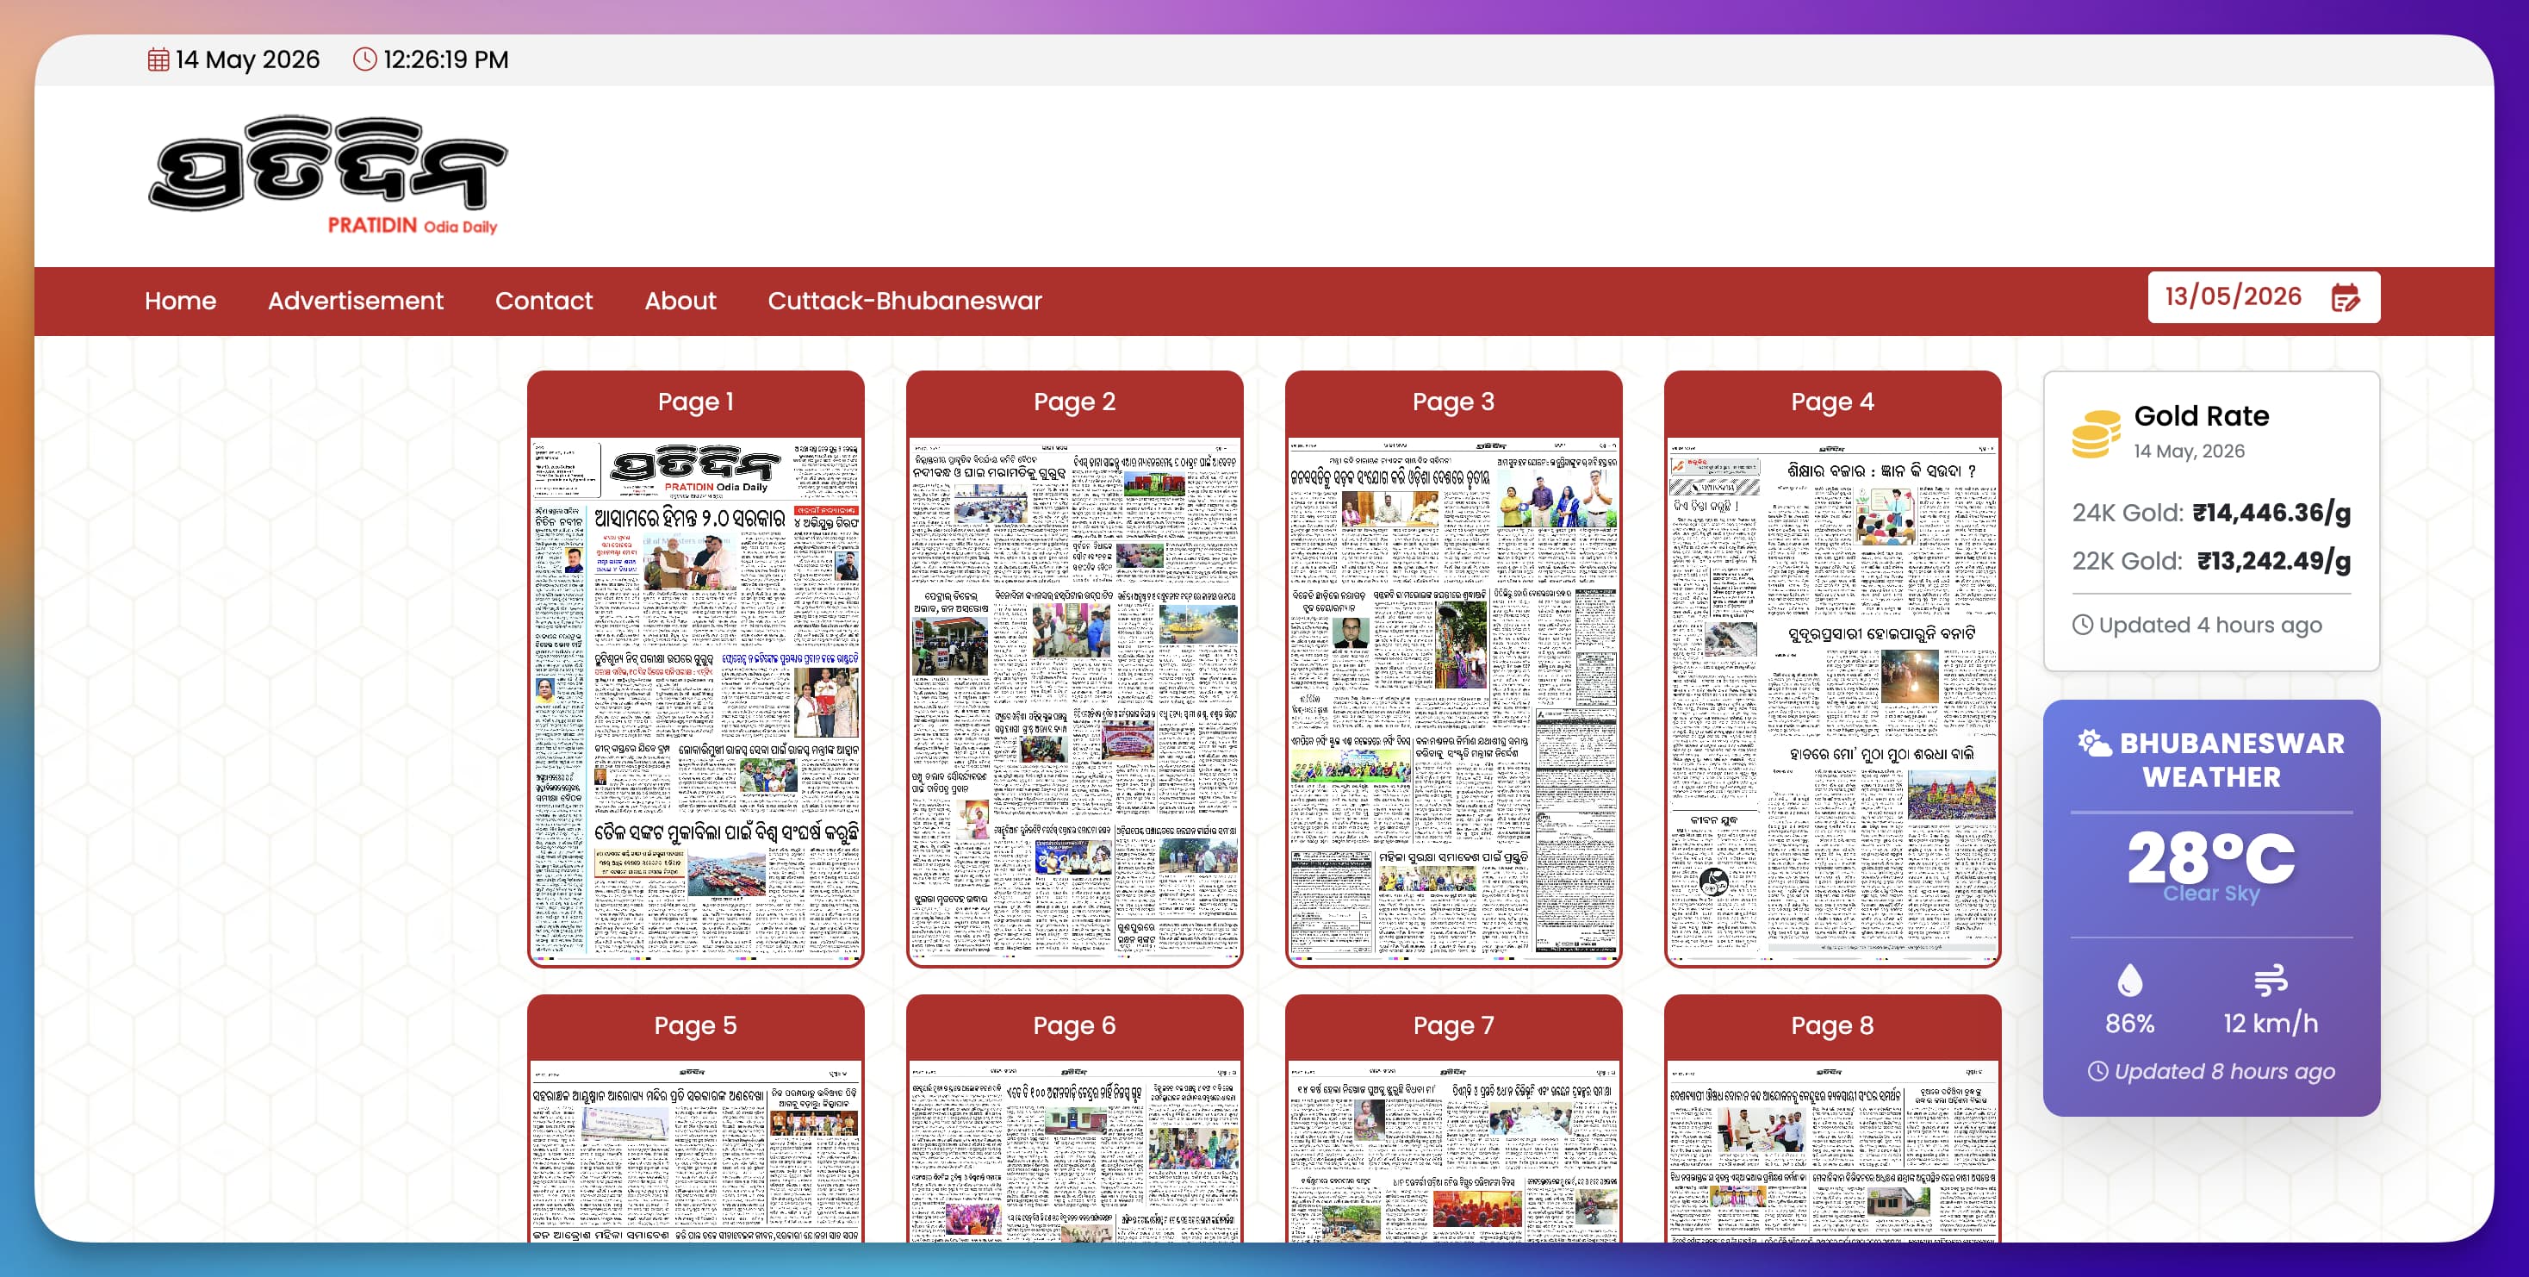
Task: Click the 'Updated 4 hours ago' text
Action: [x=2210, y=625]
